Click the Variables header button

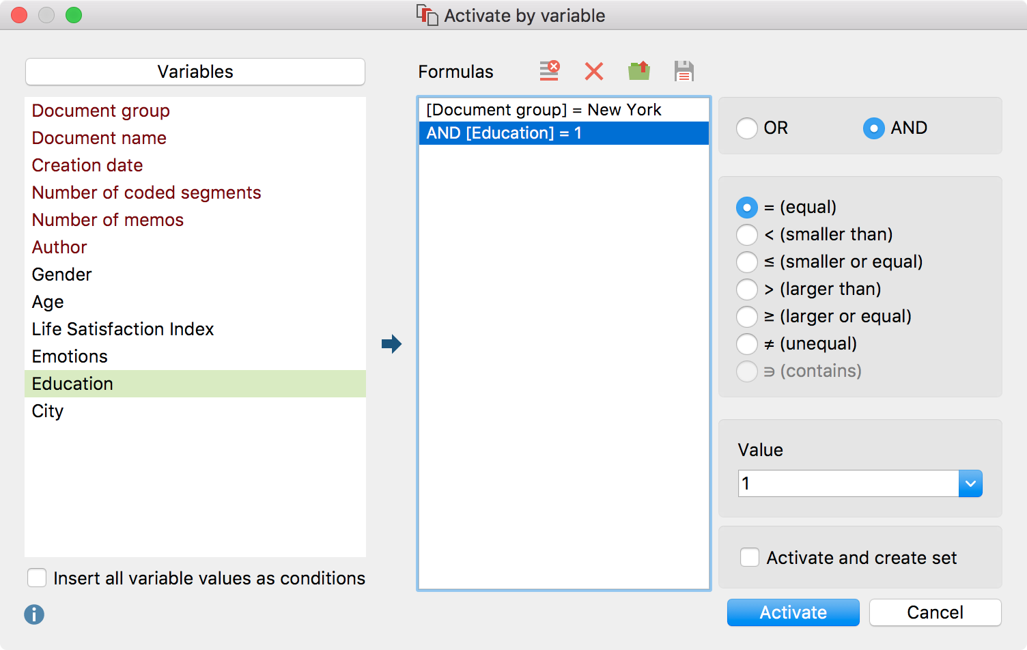195,72
